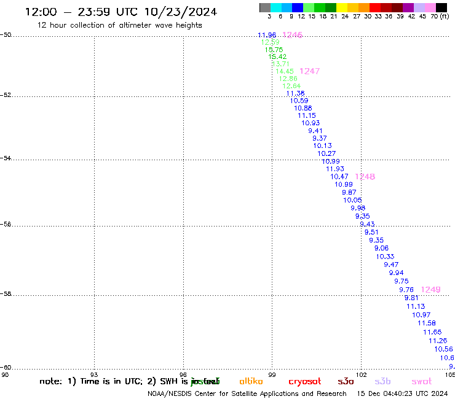The width and height of the screenshot is (455, 399).
Task: Click the wave height value 9.75
Action: pos(402,281)
